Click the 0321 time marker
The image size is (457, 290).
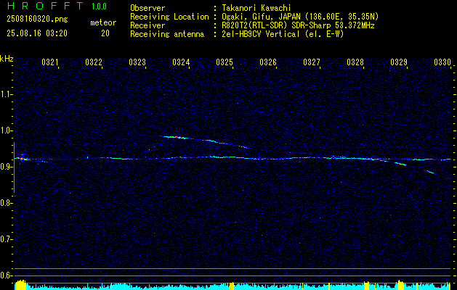pos(50,62)
